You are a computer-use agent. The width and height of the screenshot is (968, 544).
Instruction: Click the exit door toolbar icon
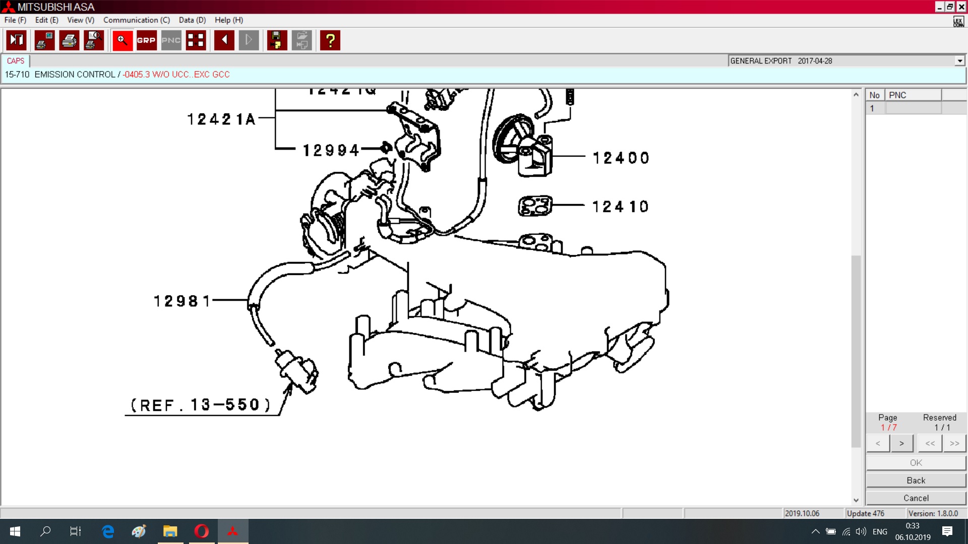coord(16,40)
